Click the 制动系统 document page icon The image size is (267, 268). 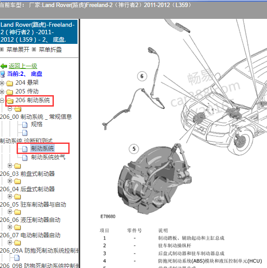click(25, 149)
